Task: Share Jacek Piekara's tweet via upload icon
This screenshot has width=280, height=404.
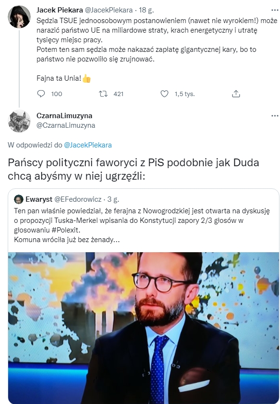Action: pos(236,94)
